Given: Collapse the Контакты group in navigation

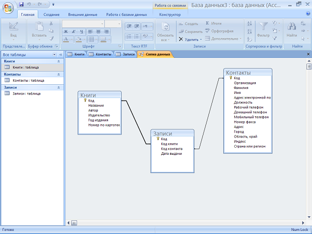Looking at the screenshot, I should (x=59, y=74).
